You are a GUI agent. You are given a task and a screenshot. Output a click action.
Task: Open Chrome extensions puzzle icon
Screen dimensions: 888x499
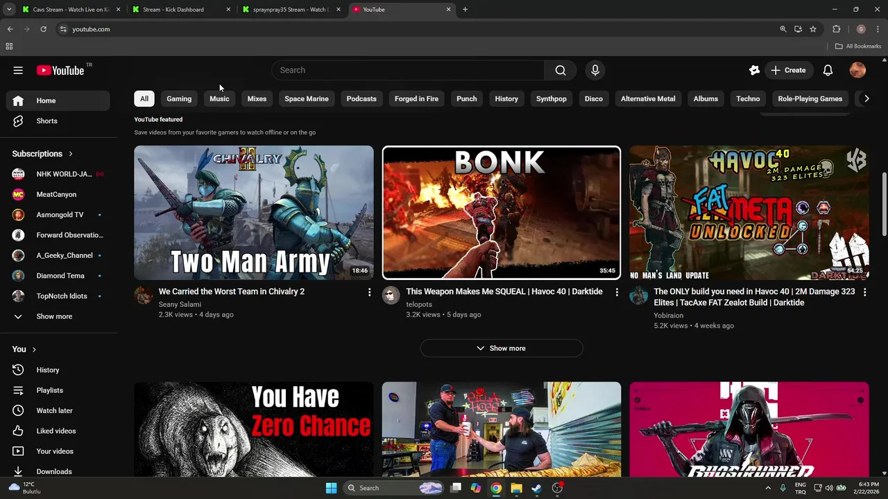click(x=836, y=29)
